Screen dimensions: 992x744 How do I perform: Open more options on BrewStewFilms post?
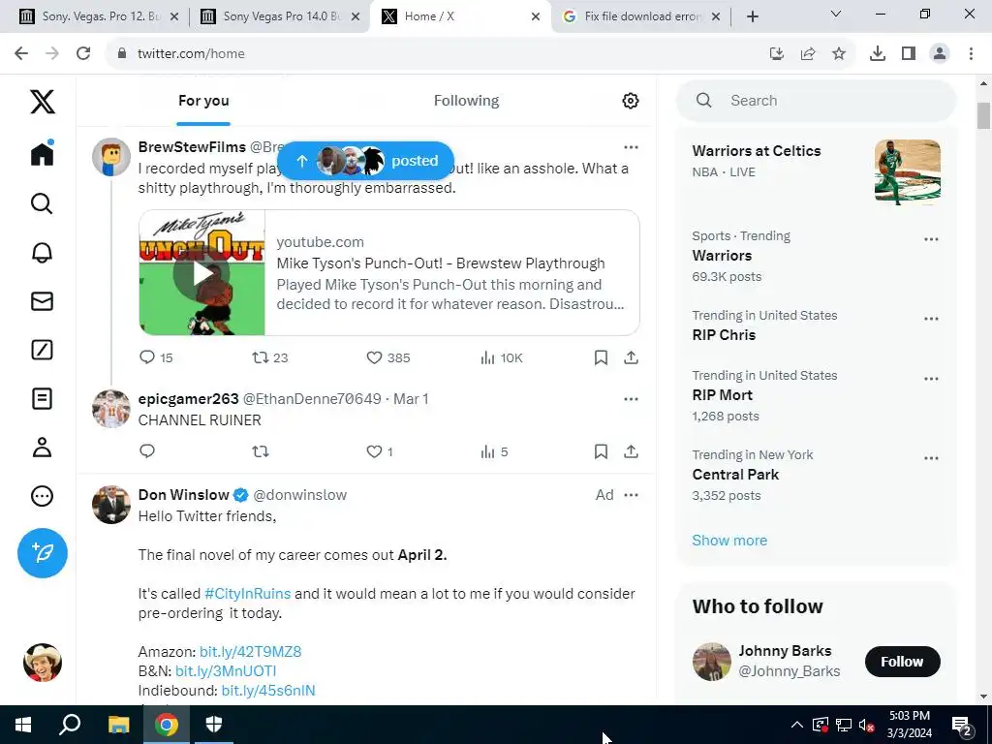631,147
